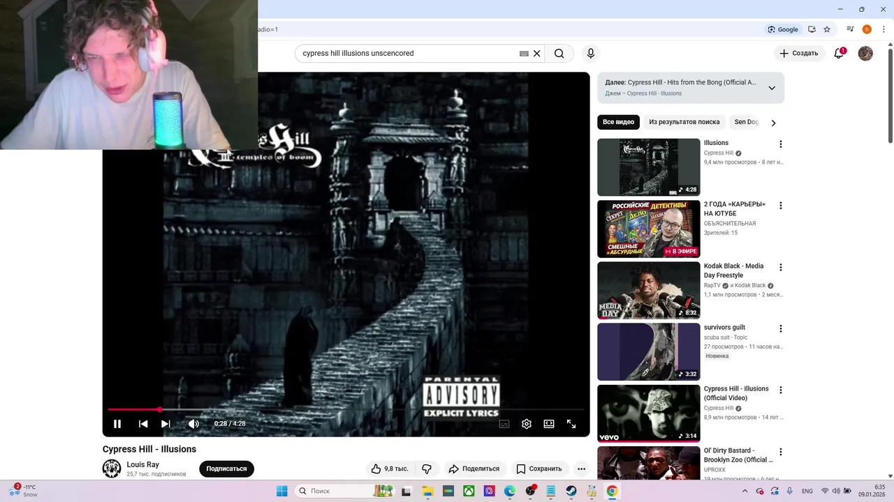Open the 2 ГОДА «КАРЬЕРЫ» НА ЮТУБЕ stream title
The height and width of the screenshot is (502, 894).
click(x=734, y=208)
